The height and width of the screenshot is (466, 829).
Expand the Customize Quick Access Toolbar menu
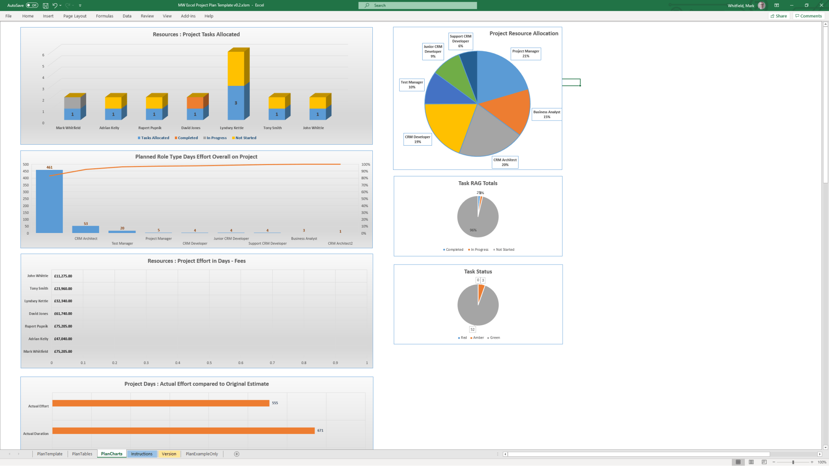coord(80,5)
